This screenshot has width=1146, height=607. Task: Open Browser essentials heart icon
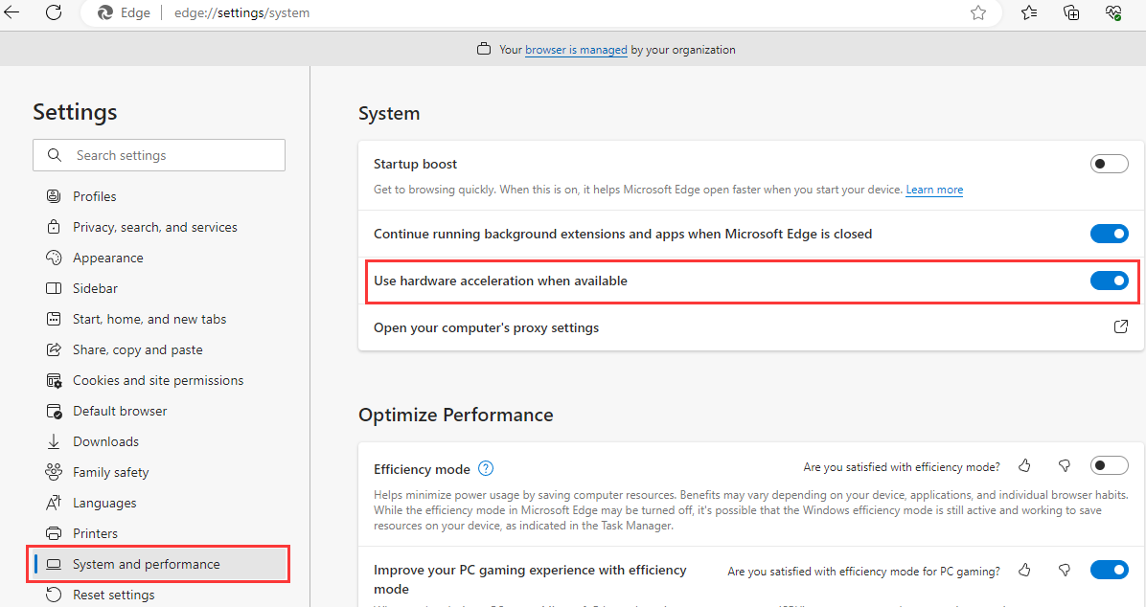point(1112,12)
